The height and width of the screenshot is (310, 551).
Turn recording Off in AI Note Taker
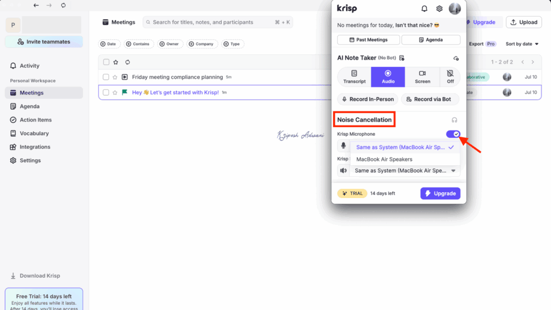[450, 76]
